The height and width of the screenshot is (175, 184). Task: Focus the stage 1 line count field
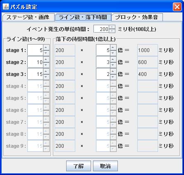36,50
